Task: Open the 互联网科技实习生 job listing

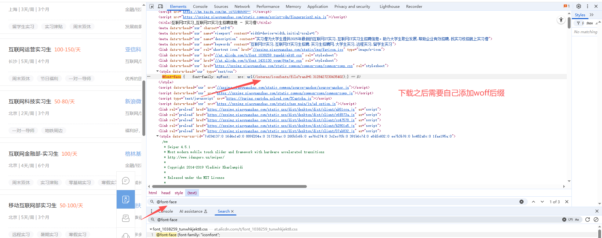Action: (30, 101)
